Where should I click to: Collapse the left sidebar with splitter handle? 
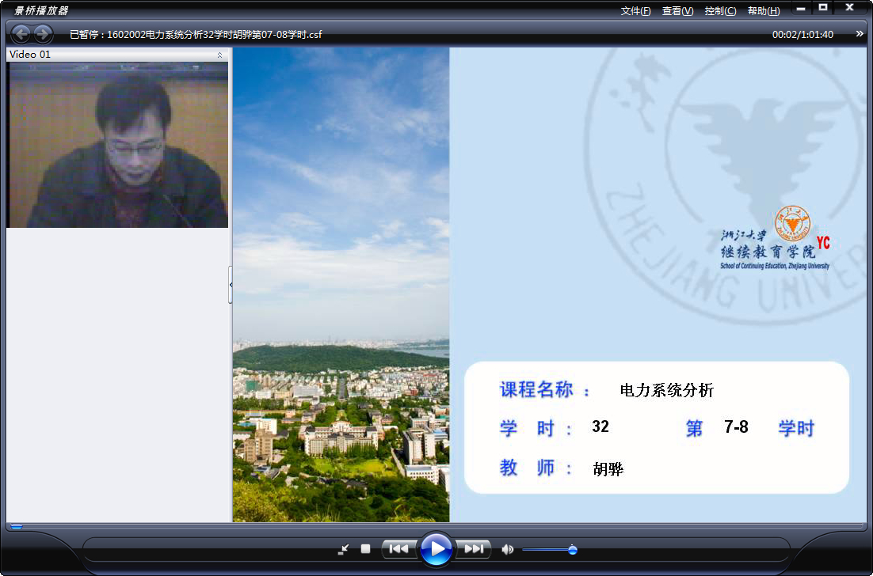point(231,285)
